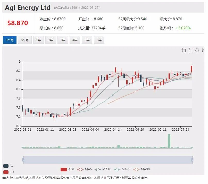Image resolution: width=208 pixels, height=184 pixels.
Task: Switch to the 6个月 range tab
Action: click(25, 40)
